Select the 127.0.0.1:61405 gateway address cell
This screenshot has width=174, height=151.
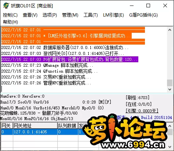35,132
